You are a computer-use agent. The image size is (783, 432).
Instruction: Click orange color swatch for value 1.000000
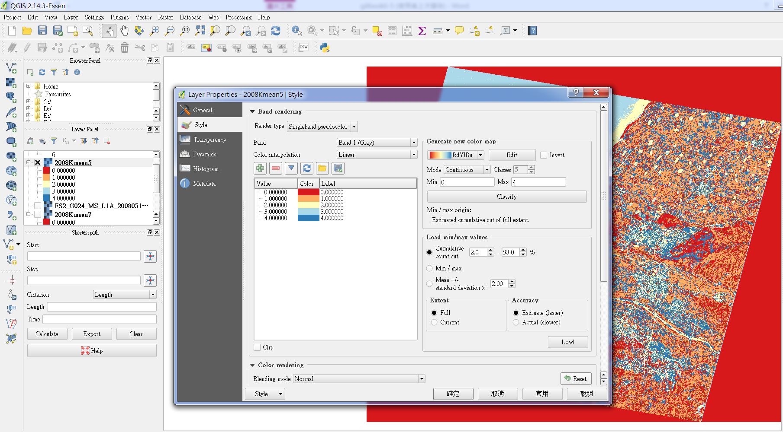[308, 199]
